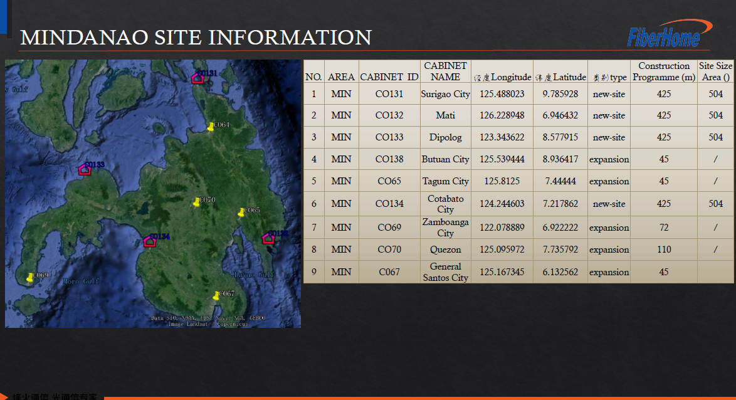Viewport: 736px width, 400px height.
Task: Click the CABINET NAME column header
Action: pyautogui.click(x=446, y=71)
